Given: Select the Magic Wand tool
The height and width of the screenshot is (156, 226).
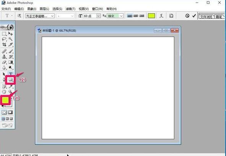Looking at the screenshot, I should coord(11,39).
